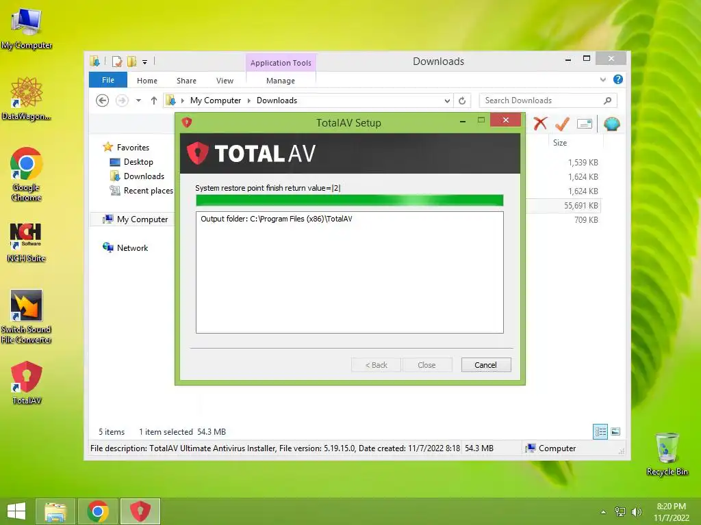Click My Computer in address breadcrumb

click(216, 100)
